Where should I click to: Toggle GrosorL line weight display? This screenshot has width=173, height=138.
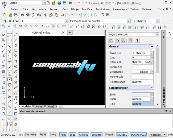point(109,135)
